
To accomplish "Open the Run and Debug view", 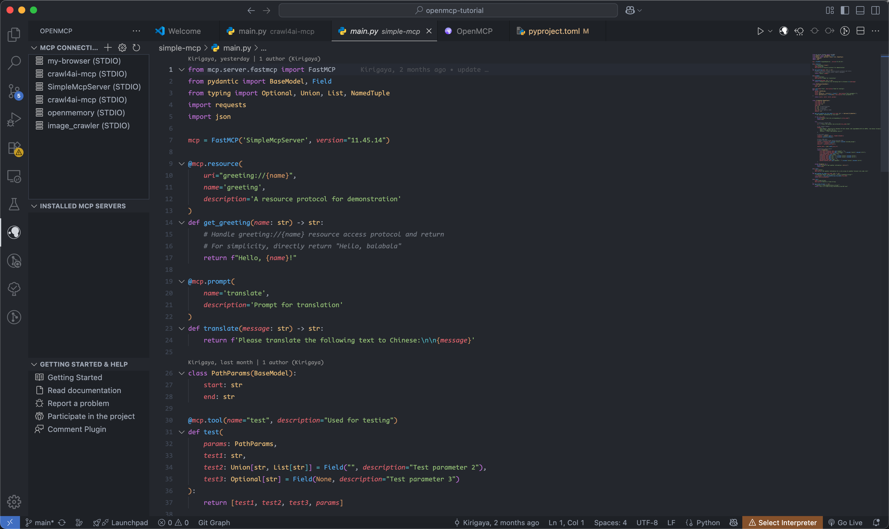I will pyautogui.click(x=14, y=119).
